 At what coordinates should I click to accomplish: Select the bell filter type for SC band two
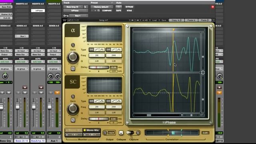pos(119,101)
